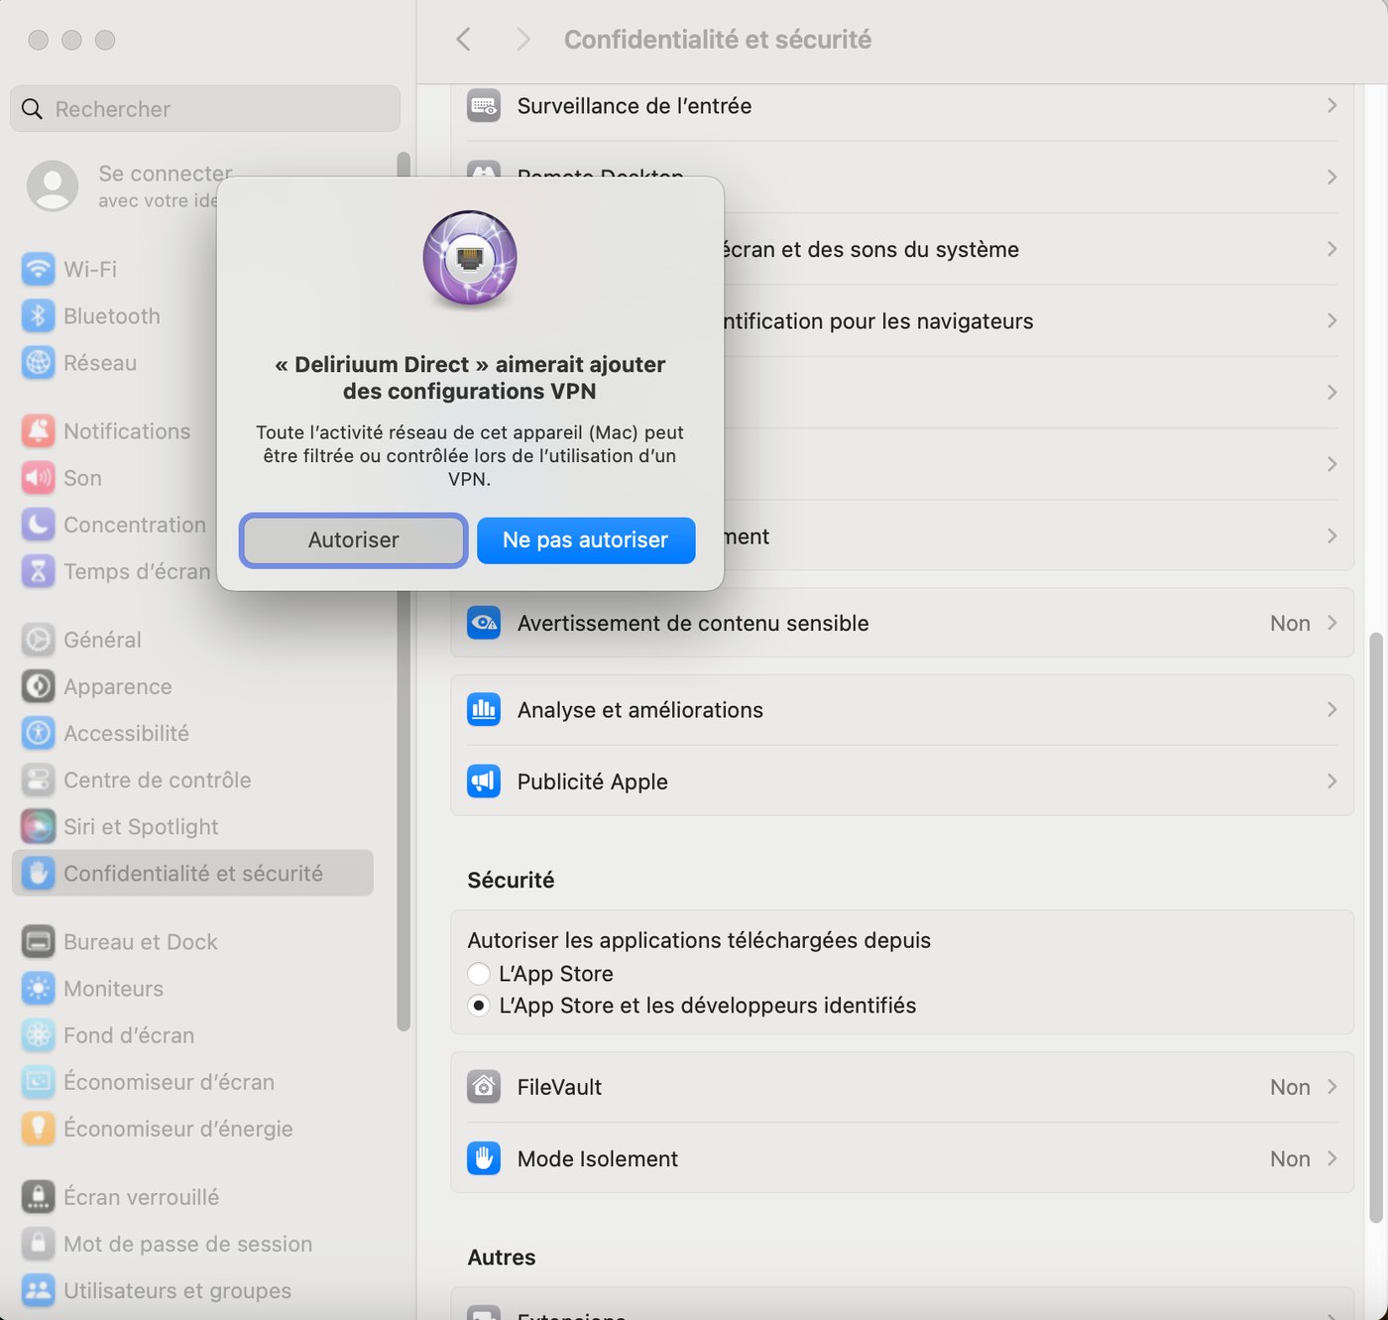Click the Économiseur d'écran icon

click(38, 1081)
